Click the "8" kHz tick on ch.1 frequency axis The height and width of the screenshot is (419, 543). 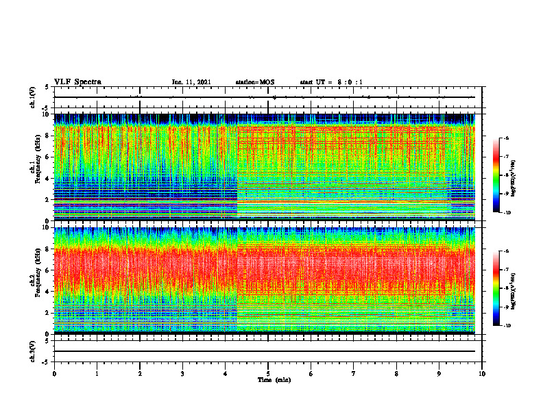[47, 136]
